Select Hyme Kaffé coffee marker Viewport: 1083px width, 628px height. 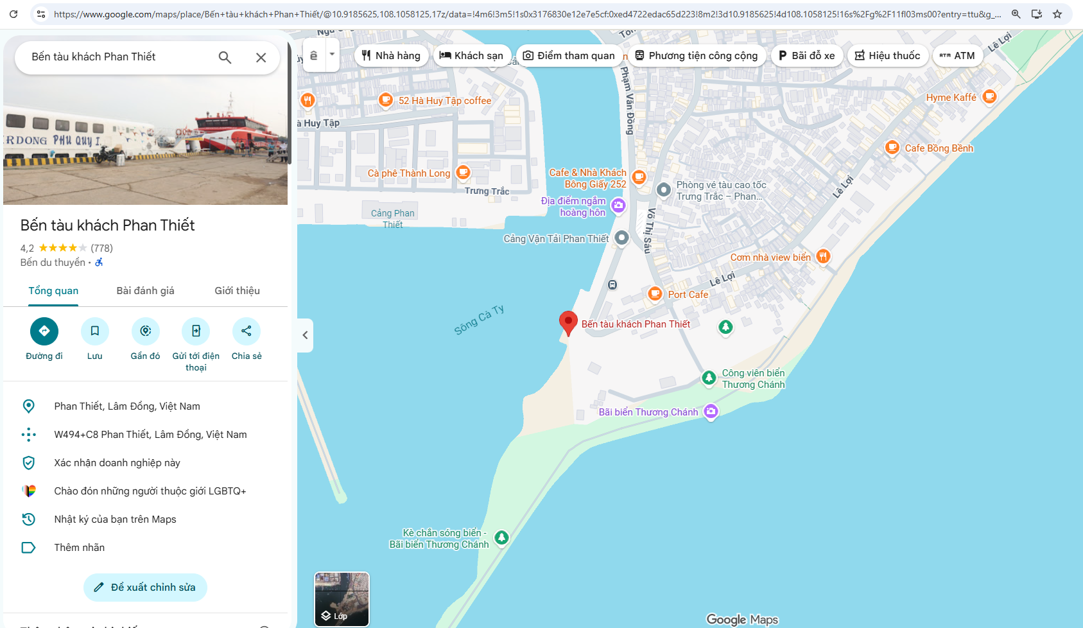coord(989,97)
